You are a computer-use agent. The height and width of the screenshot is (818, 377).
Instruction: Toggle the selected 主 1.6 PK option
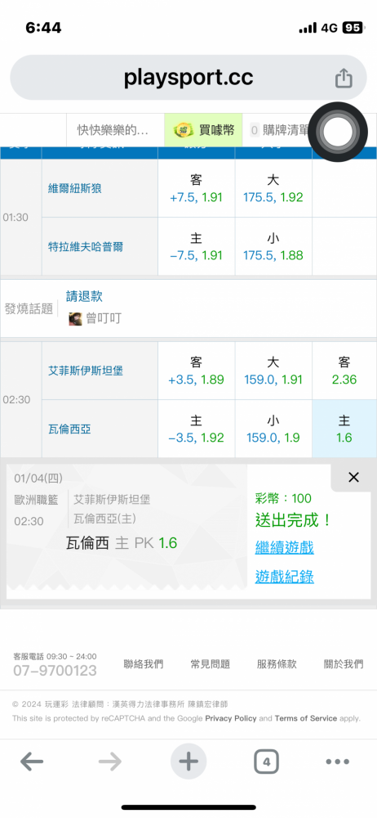coord(344,429)
